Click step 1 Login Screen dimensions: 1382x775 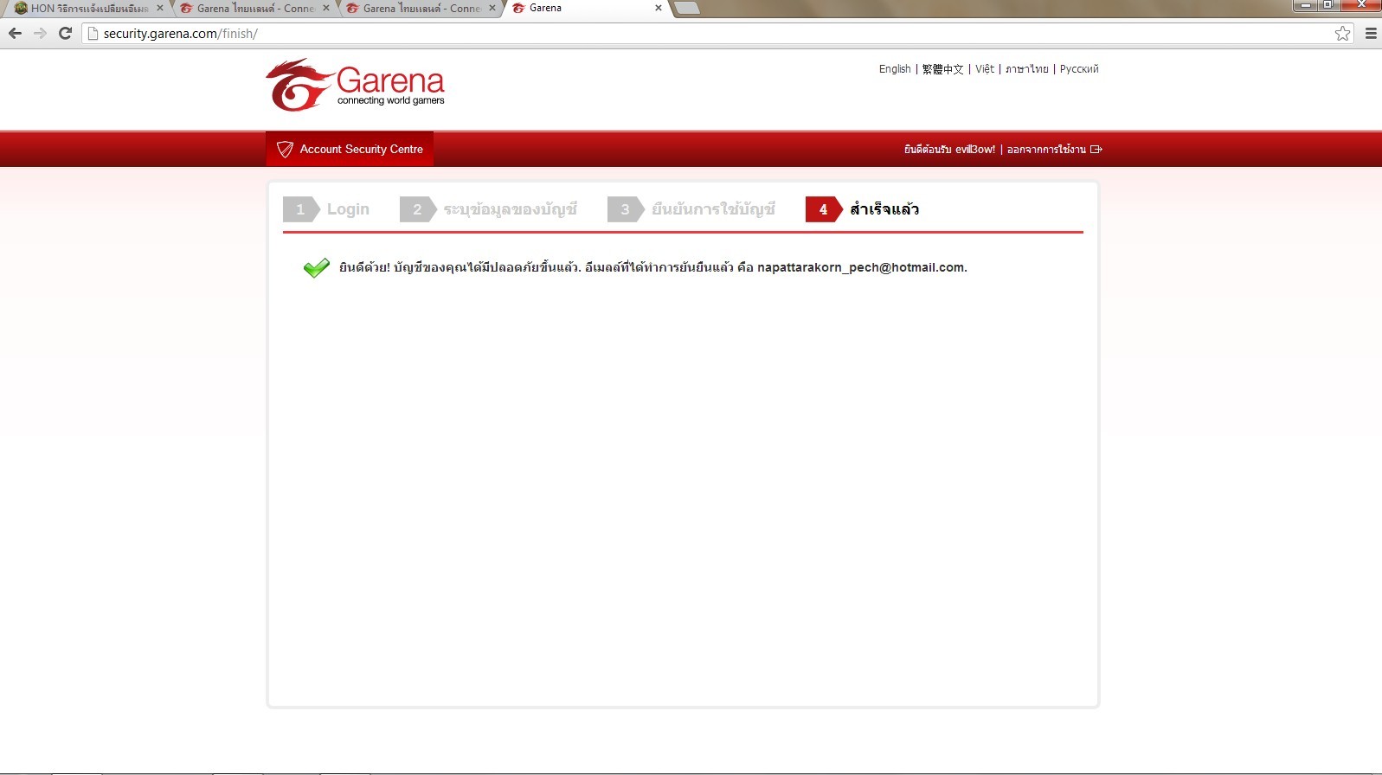coord(326,209)
